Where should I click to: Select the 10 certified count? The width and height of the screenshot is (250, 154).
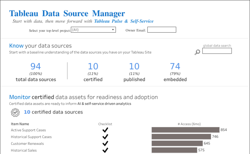tap(93, 66)
